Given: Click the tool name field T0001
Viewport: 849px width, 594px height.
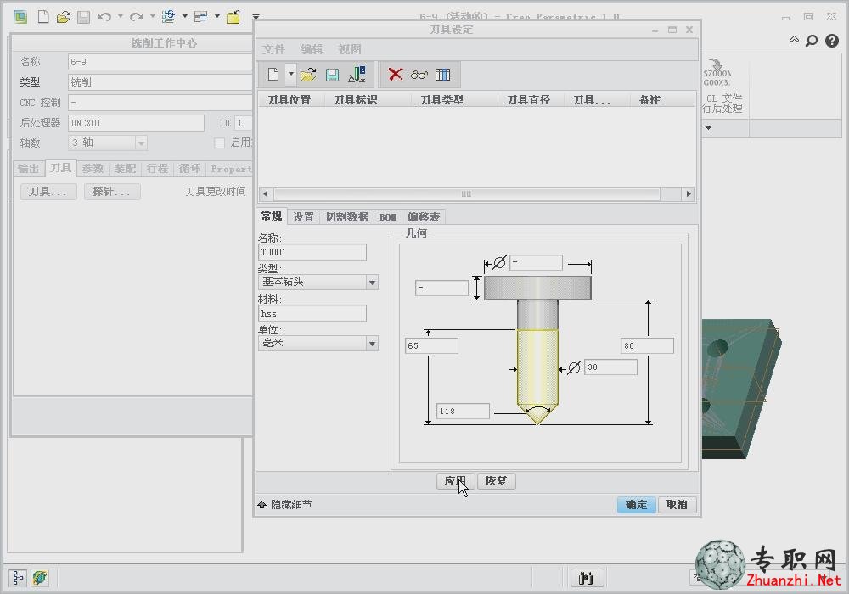Looking at the screenshot, I should point(312,252).
